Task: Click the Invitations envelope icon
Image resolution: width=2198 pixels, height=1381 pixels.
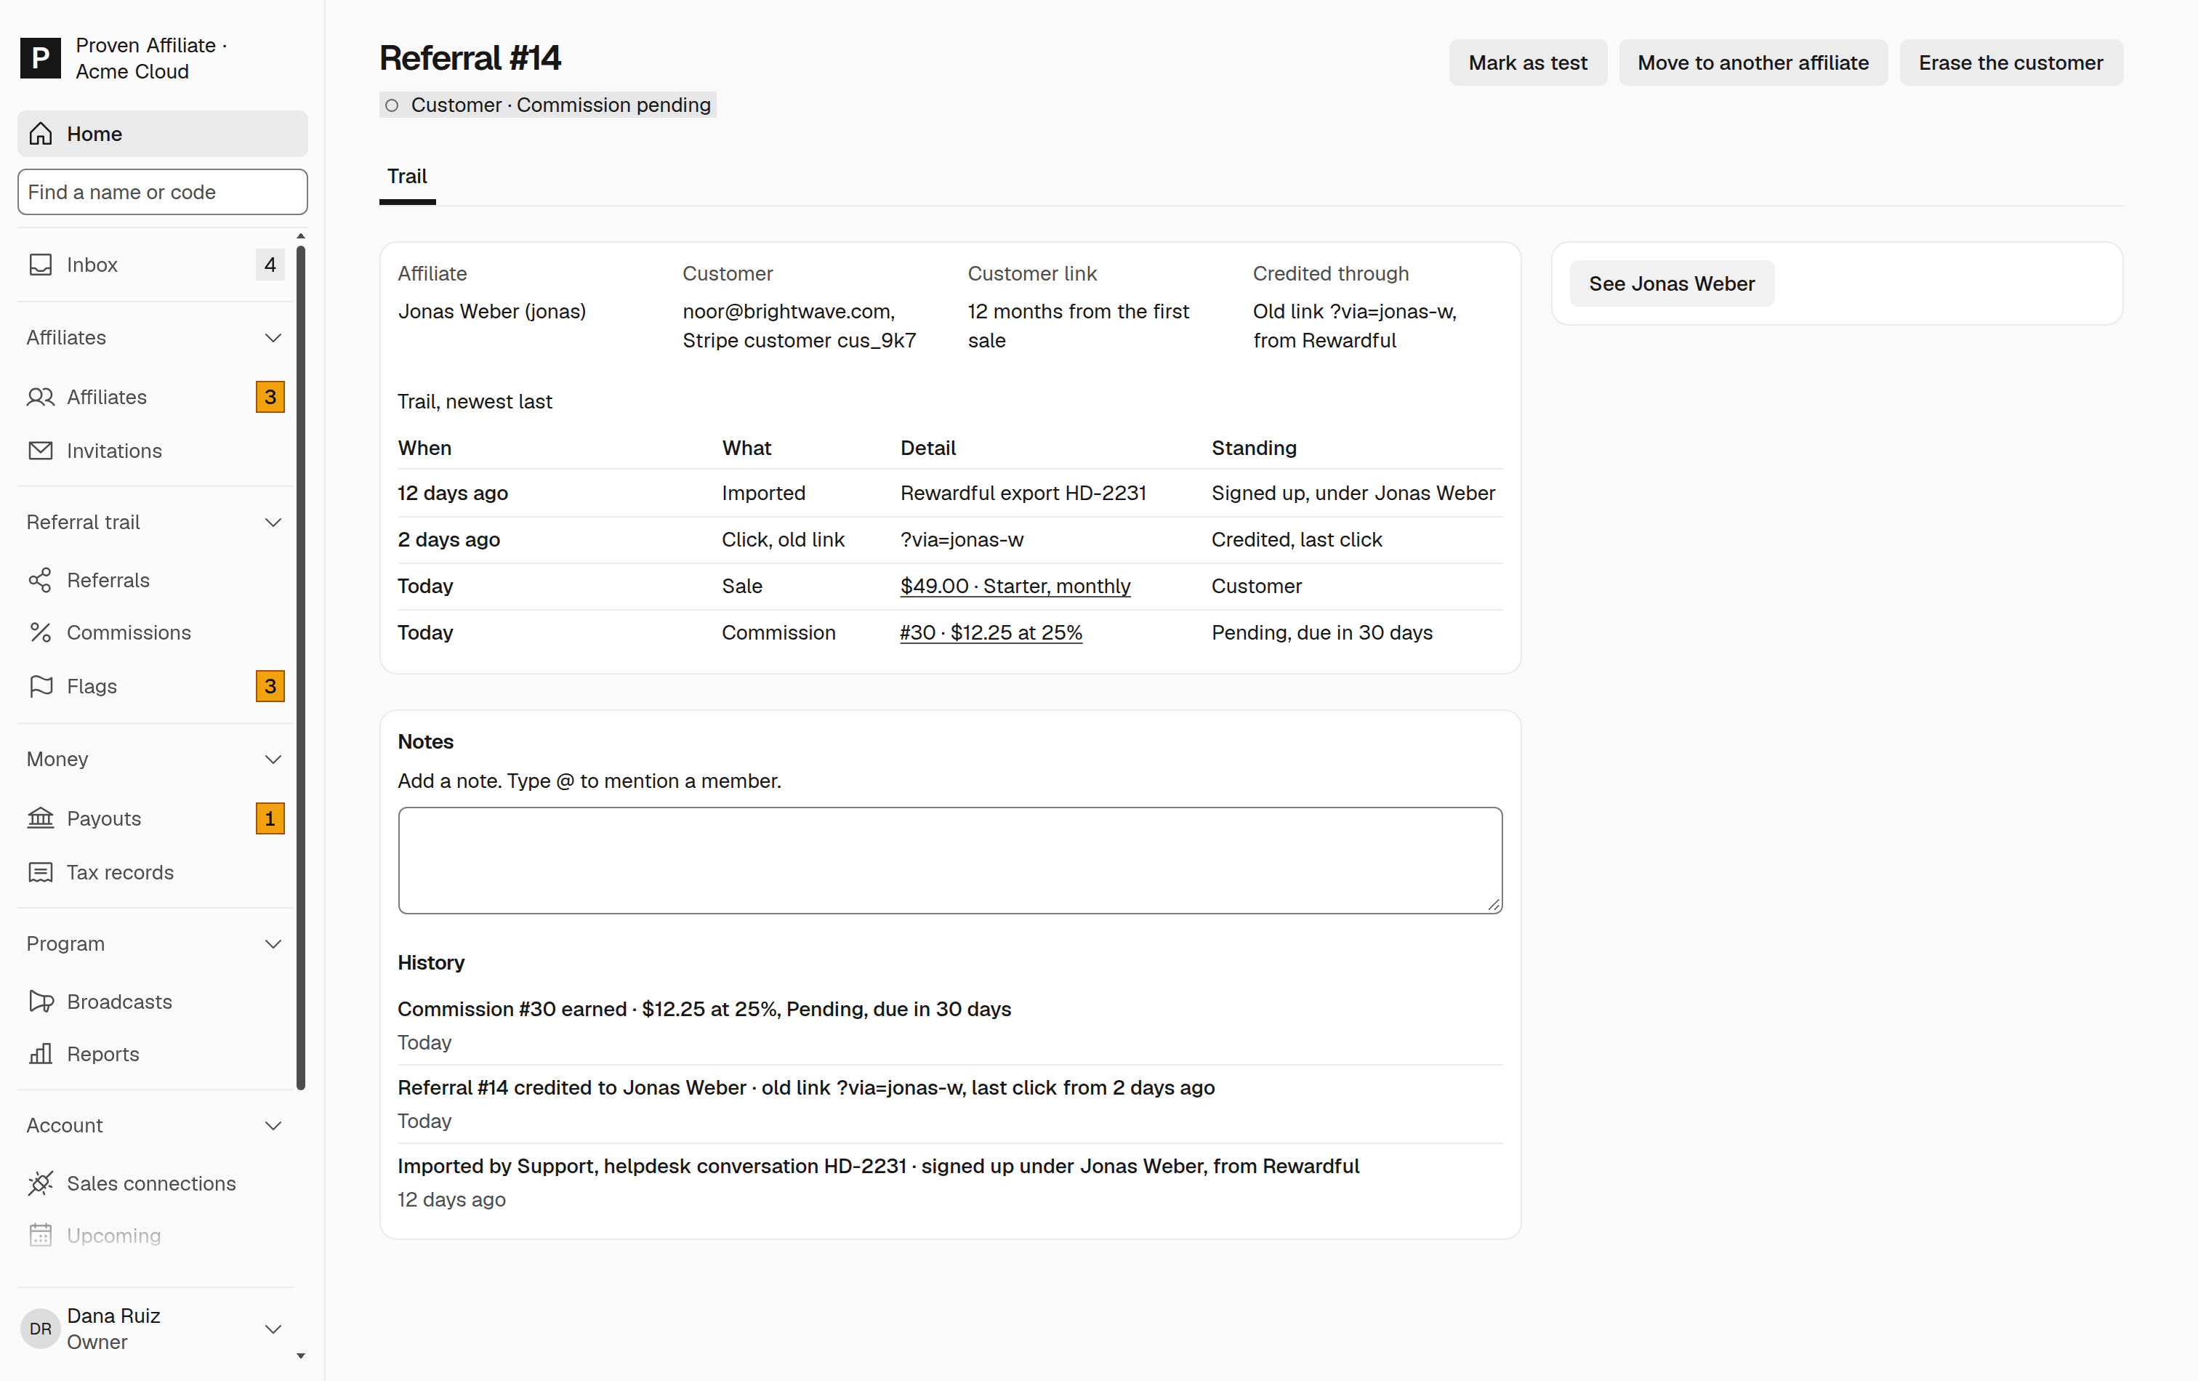Action: [41, 451]
